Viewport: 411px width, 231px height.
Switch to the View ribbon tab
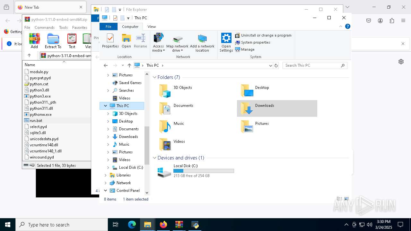point(152,27)
